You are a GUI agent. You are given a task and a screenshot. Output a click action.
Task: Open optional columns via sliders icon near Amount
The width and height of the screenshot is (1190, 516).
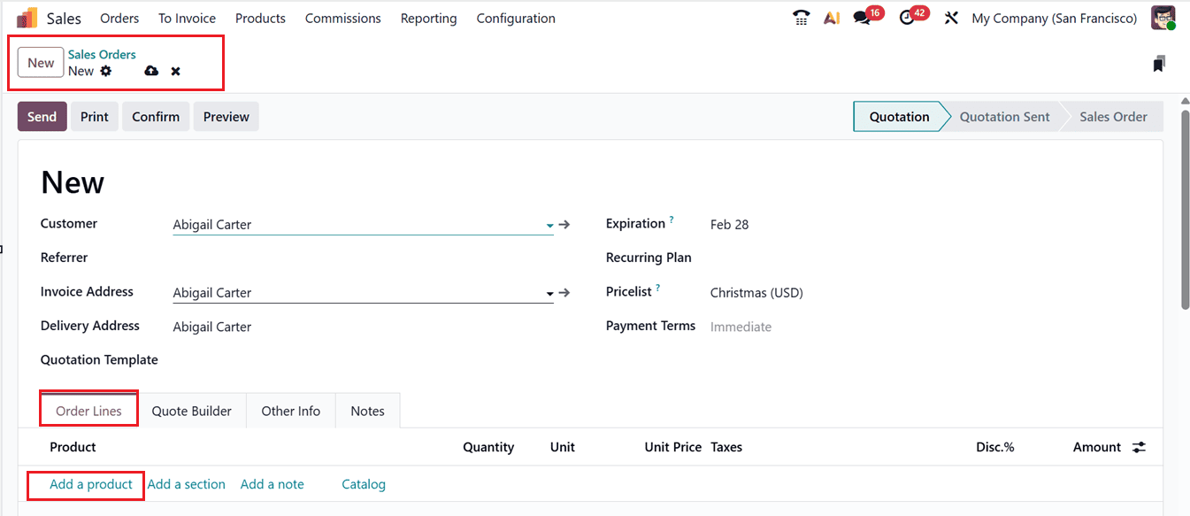pos(1139,447)
